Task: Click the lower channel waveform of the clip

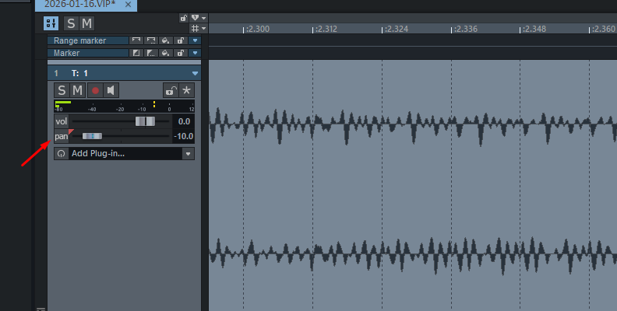Action: [x=413, y=255]
